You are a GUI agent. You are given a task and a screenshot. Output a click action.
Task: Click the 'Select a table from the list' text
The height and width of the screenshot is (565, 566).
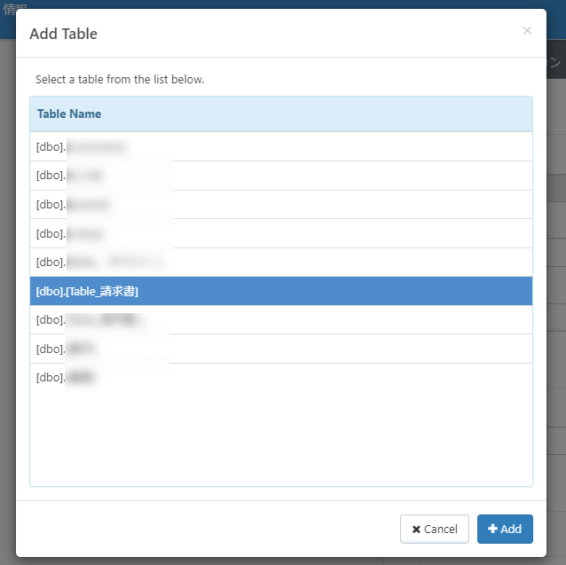click(120, 79)
